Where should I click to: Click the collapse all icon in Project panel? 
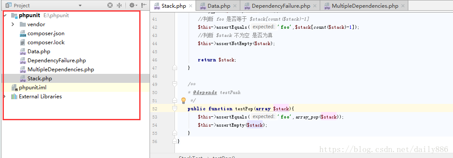119,5
